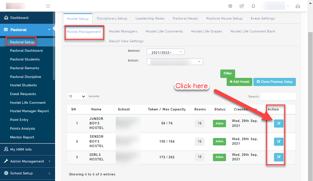The width and height of the screenshot is (313, 181).
Task: Edit the Junior Boys Hostel row
Action: tap(279, 123)
